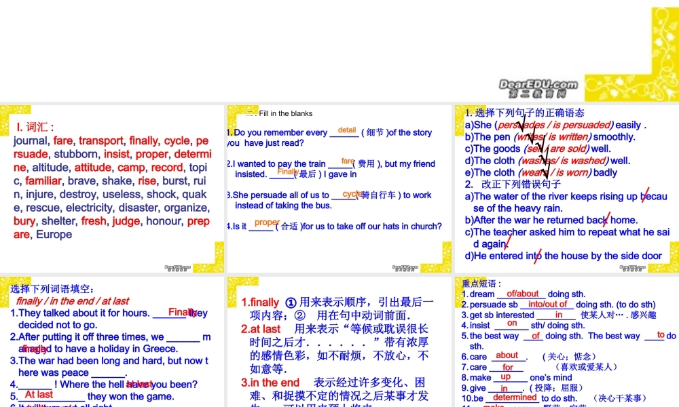
Task: Open the 重点短语 phrases slide thumbnail
Action: coord(567,341)
